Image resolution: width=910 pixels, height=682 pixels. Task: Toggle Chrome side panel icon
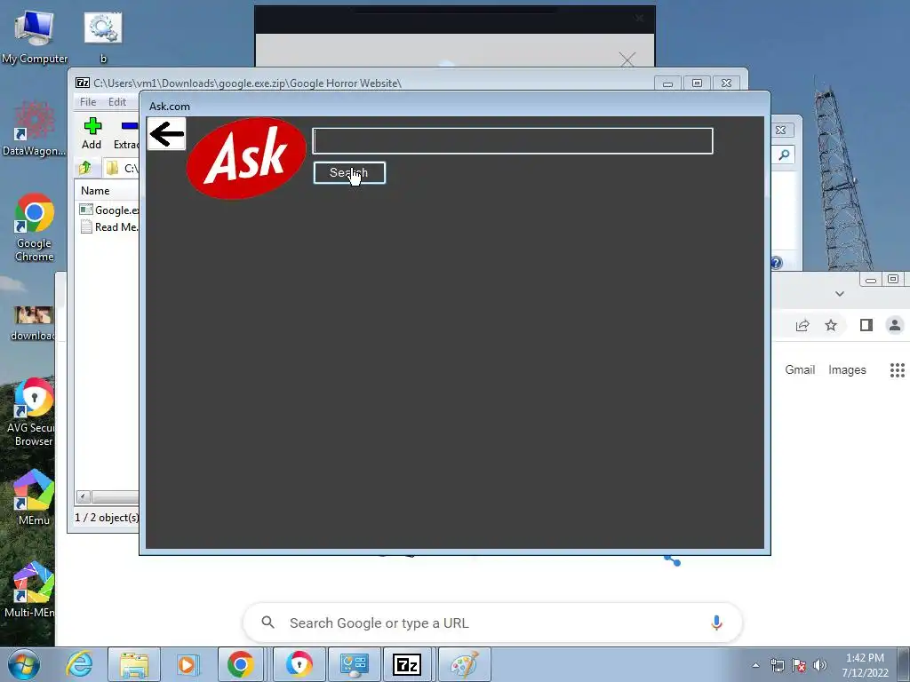[866, 325]
